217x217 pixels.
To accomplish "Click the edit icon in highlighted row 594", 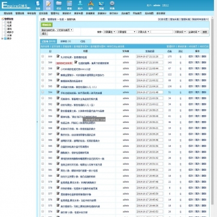I will pyautogui.click(x=58, y=92).
